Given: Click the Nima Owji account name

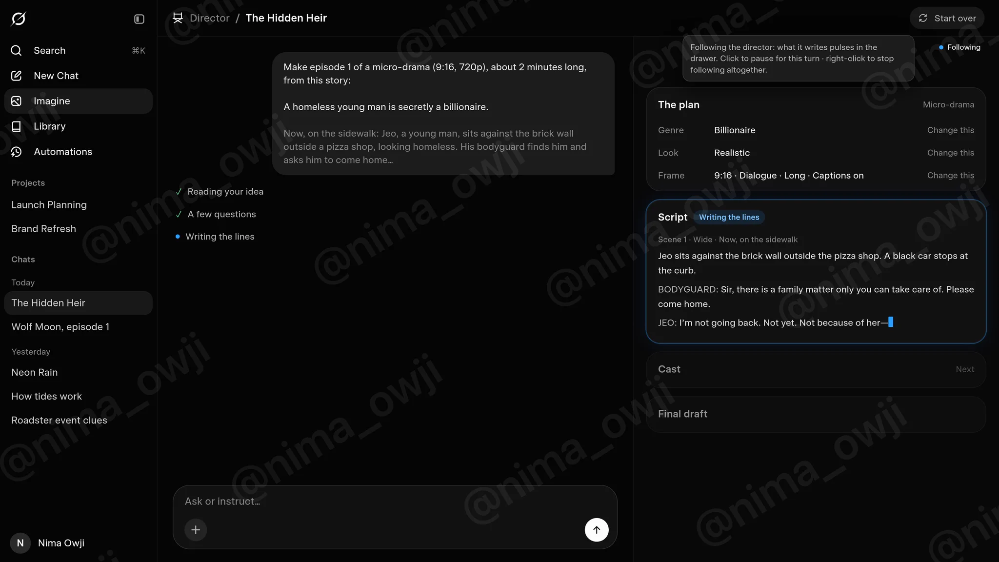Looking at the screenshot, I should 61,543.
